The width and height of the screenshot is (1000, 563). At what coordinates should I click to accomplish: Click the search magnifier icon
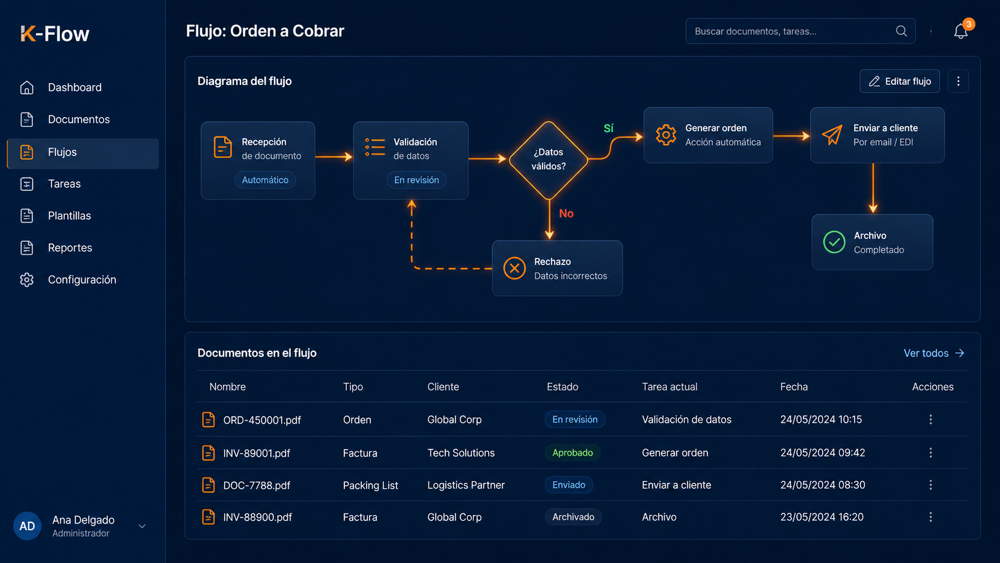point(901,31)
